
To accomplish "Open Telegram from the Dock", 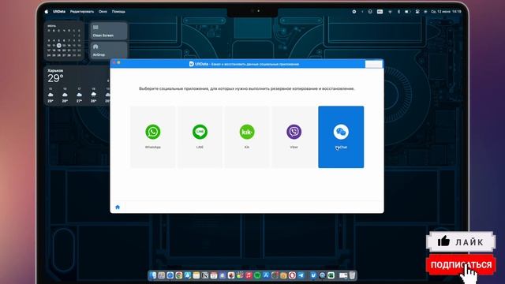I will 301,275.
